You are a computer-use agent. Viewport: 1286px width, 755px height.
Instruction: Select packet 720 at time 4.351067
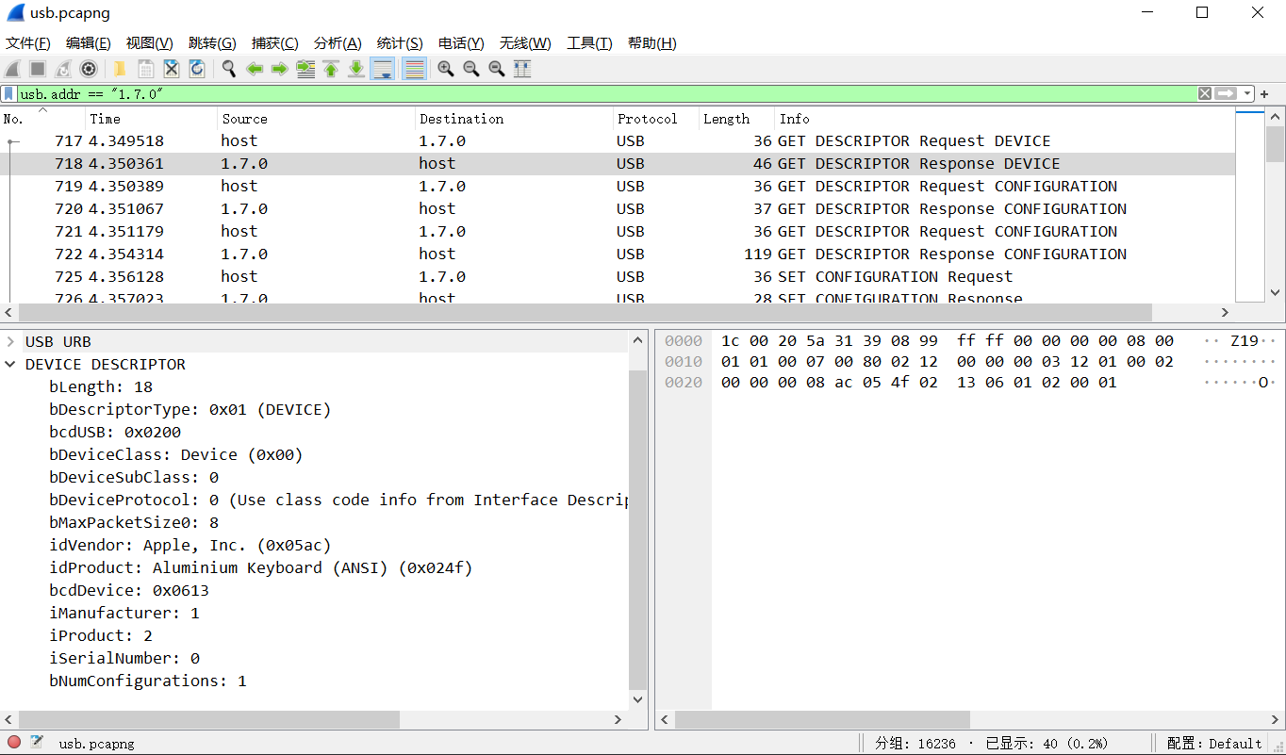click(x=618, y=209)
